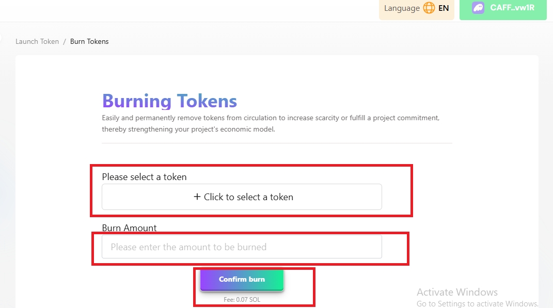
Task: Click the Activate Windows watermark
Action: pos(457,293)
